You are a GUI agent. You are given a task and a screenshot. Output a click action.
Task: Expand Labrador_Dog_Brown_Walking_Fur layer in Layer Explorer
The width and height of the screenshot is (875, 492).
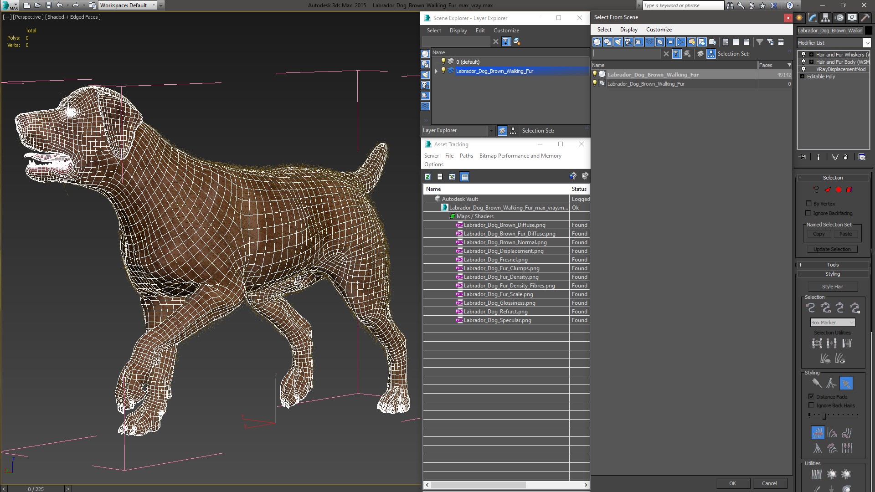[436, 71]
